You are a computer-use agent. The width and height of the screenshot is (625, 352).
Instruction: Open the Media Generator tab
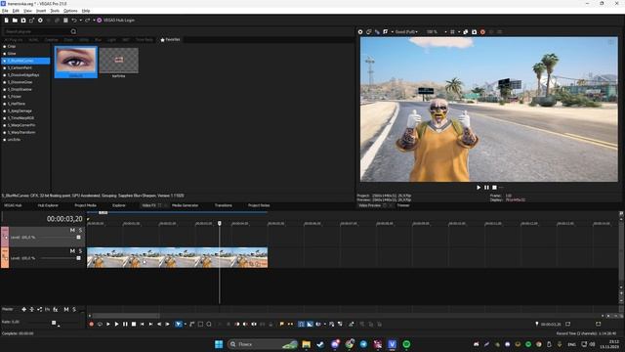point(185,205)
